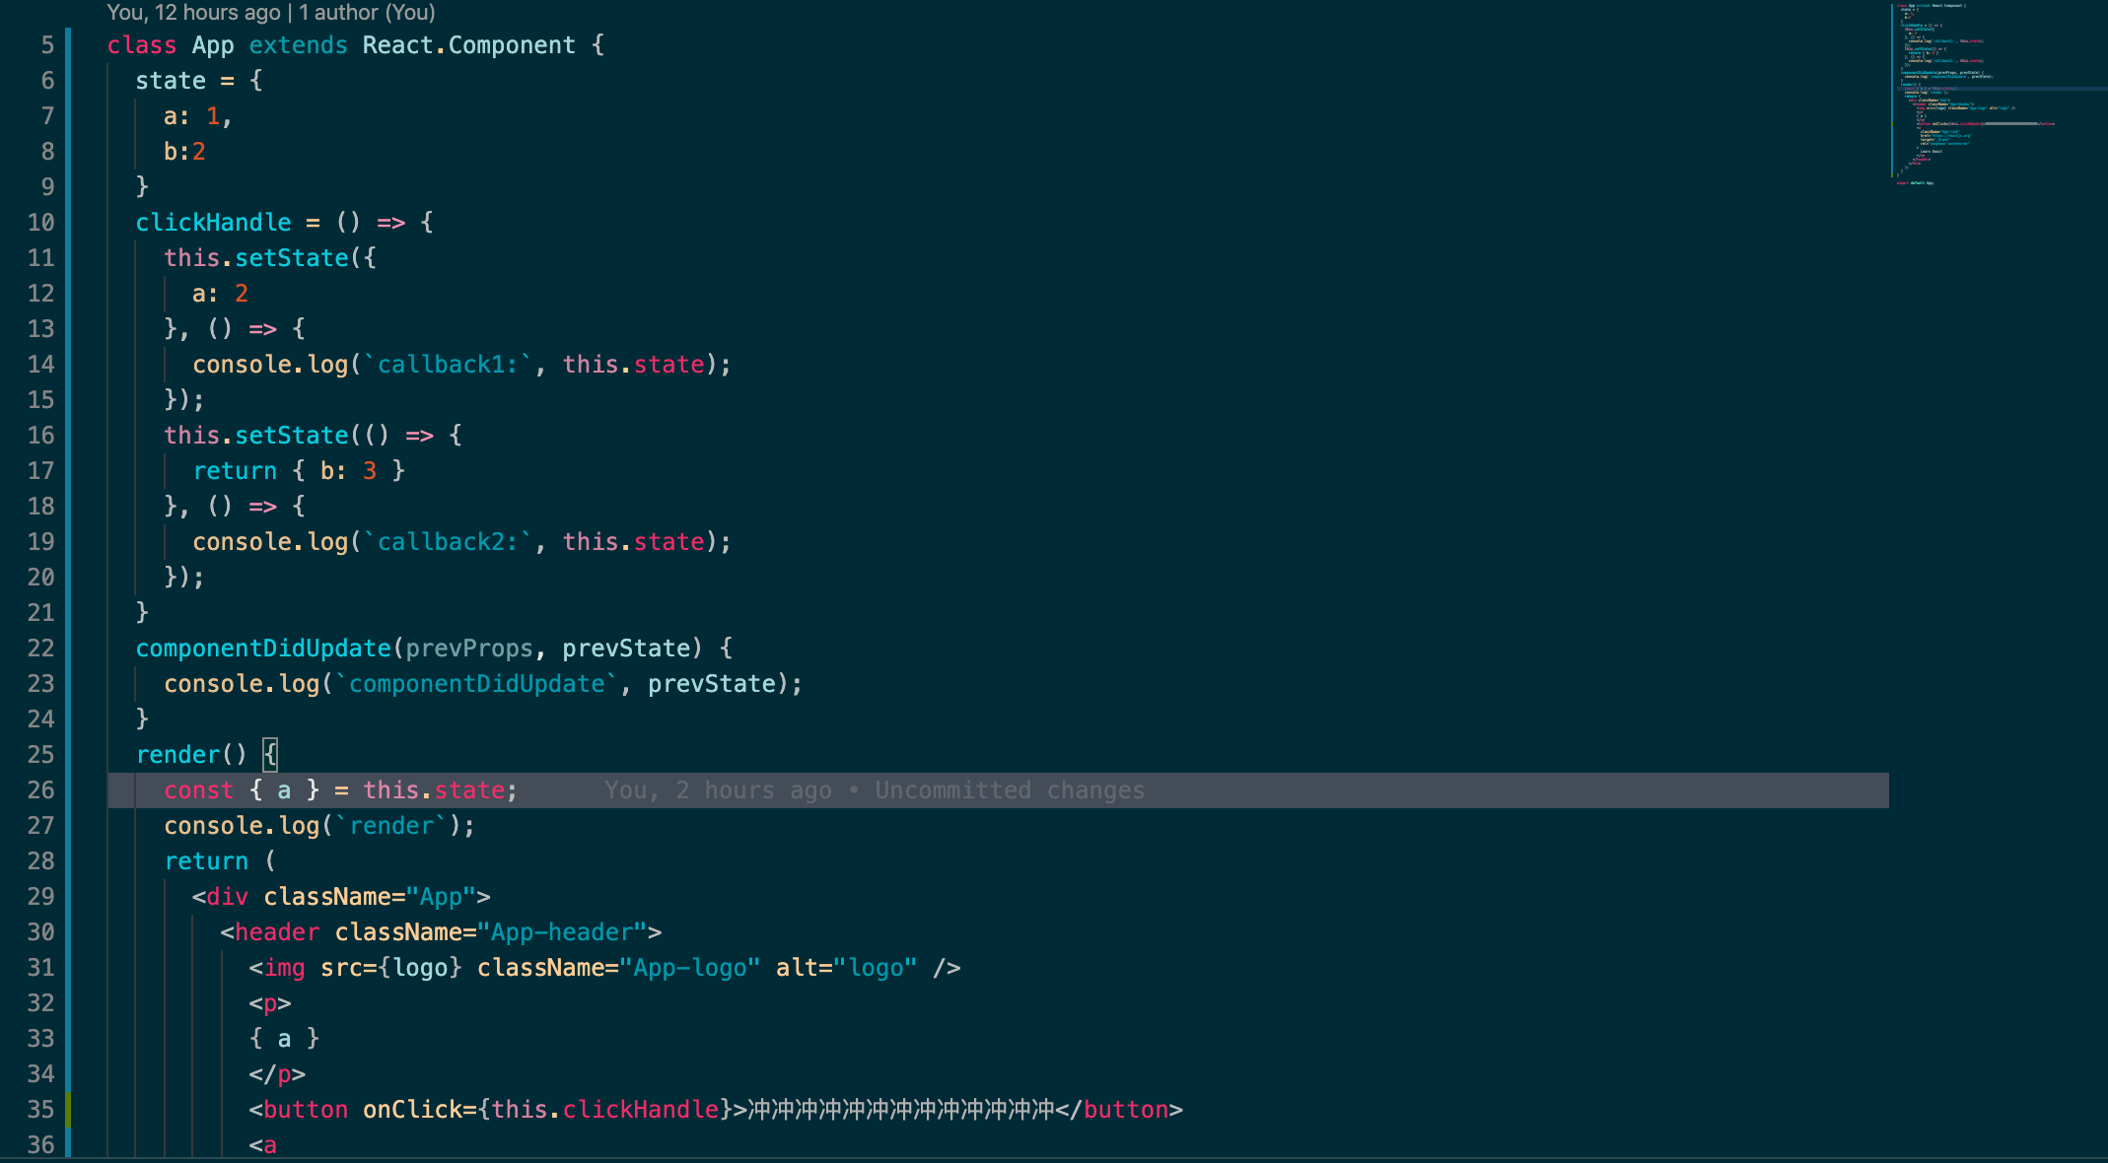Click line number 16 in gutter
This screenshot has height=1163, width=2108.
[40, 436]
